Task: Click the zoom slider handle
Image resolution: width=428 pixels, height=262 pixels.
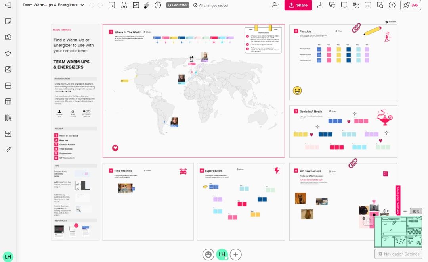Action: pyautogui.click(x=384, y=211)
